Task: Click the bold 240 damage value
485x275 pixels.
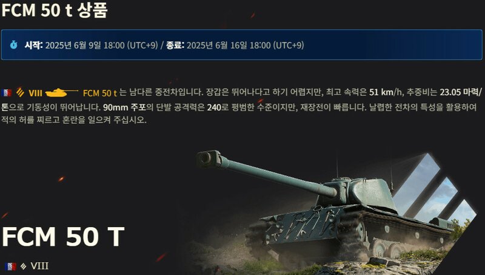Action: 214,107
